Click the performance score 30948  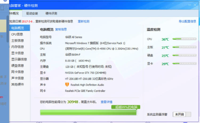(x=73, y=102)
